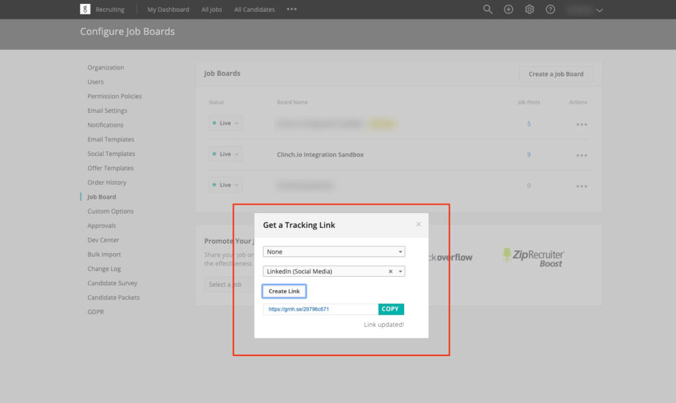Open the help question mark icon

[x=551, y=9]
